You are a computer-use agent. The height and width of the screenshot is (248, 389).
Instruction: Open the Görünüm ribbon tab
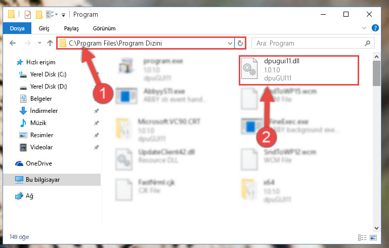(x=104, y=28)
